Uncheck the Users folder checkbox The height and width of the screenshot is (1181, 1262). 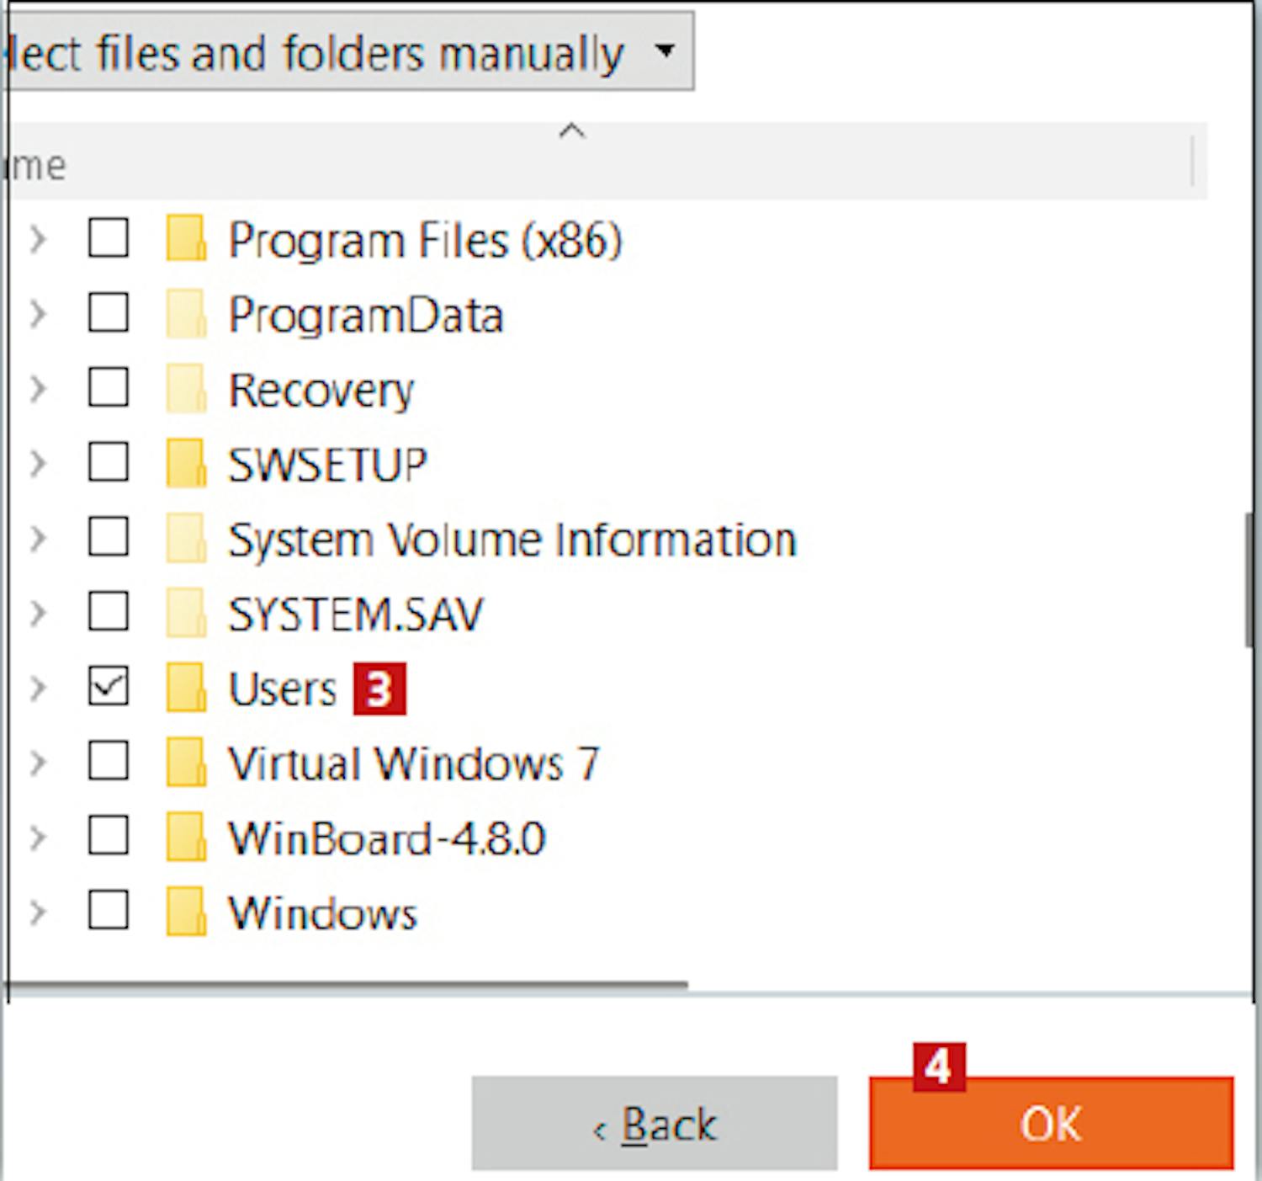click(109, 687)
